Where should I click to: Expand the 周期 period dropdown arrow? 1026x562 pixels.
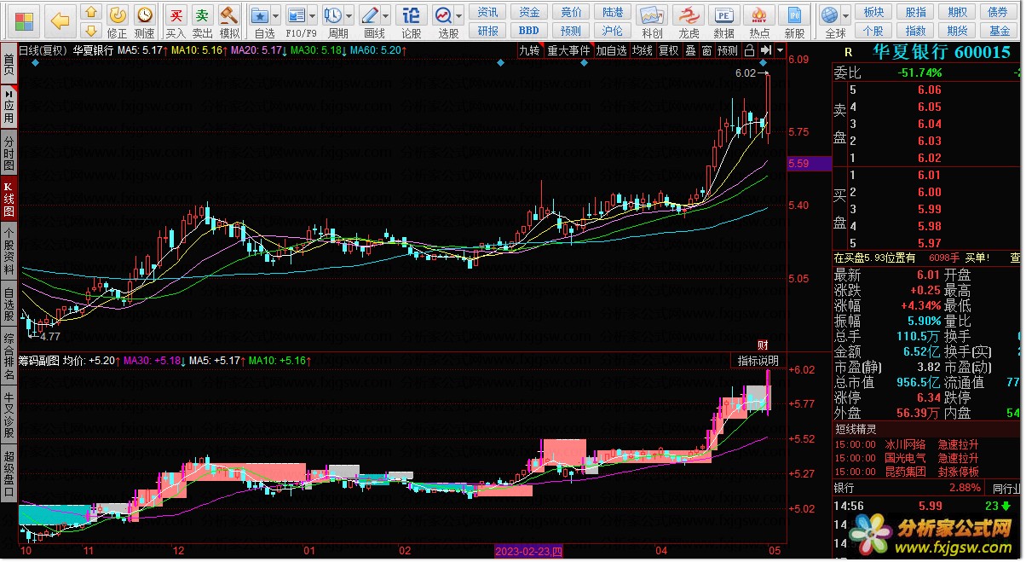[349, 15]
